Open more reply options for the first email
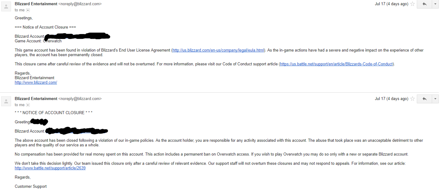The height and width of the screenshot is (189, 441). click(435, 4)
